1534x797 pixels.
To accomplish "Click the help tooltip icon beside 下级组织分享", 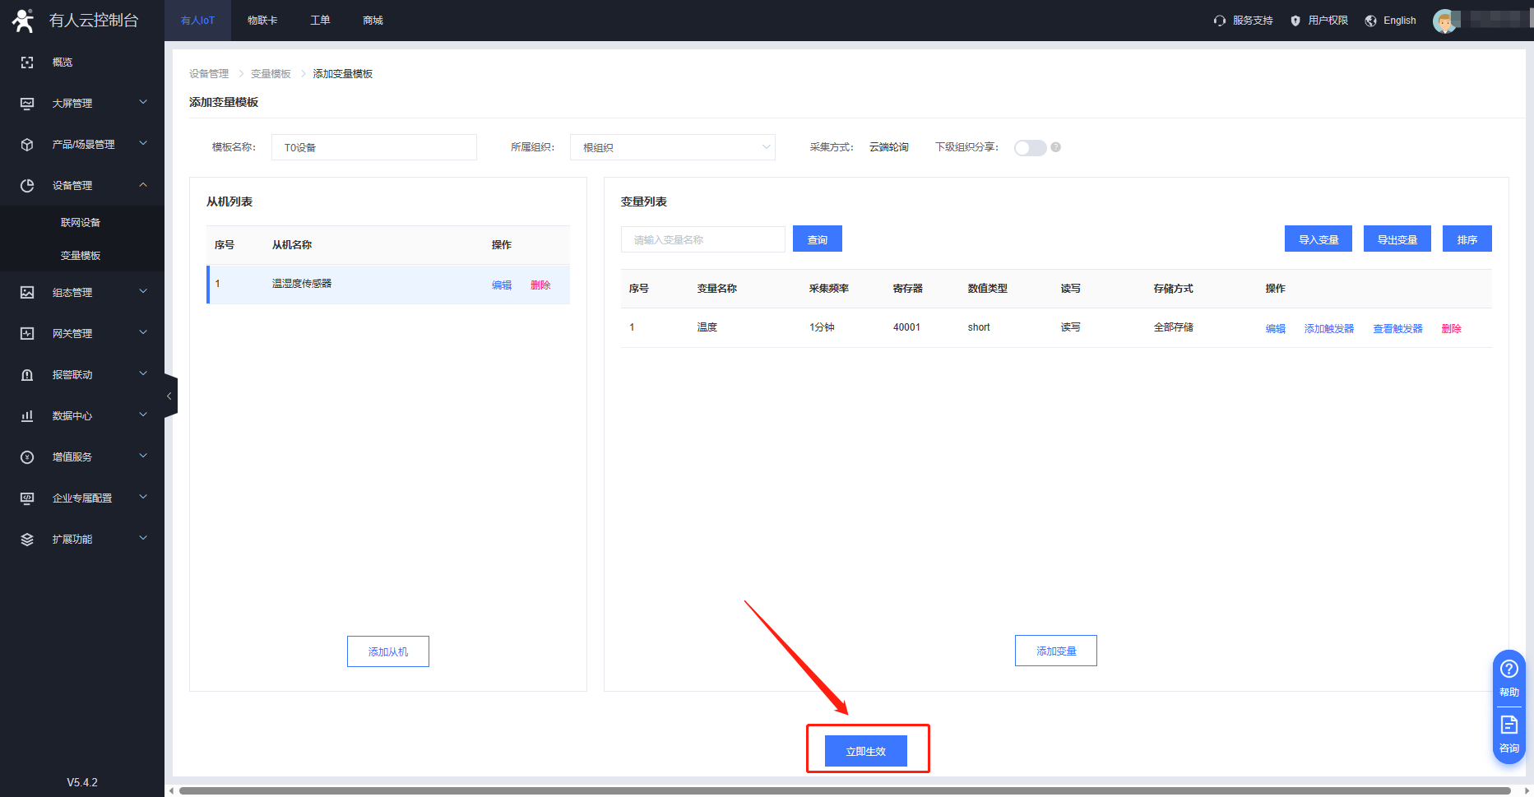I will tap(1056, 147).
